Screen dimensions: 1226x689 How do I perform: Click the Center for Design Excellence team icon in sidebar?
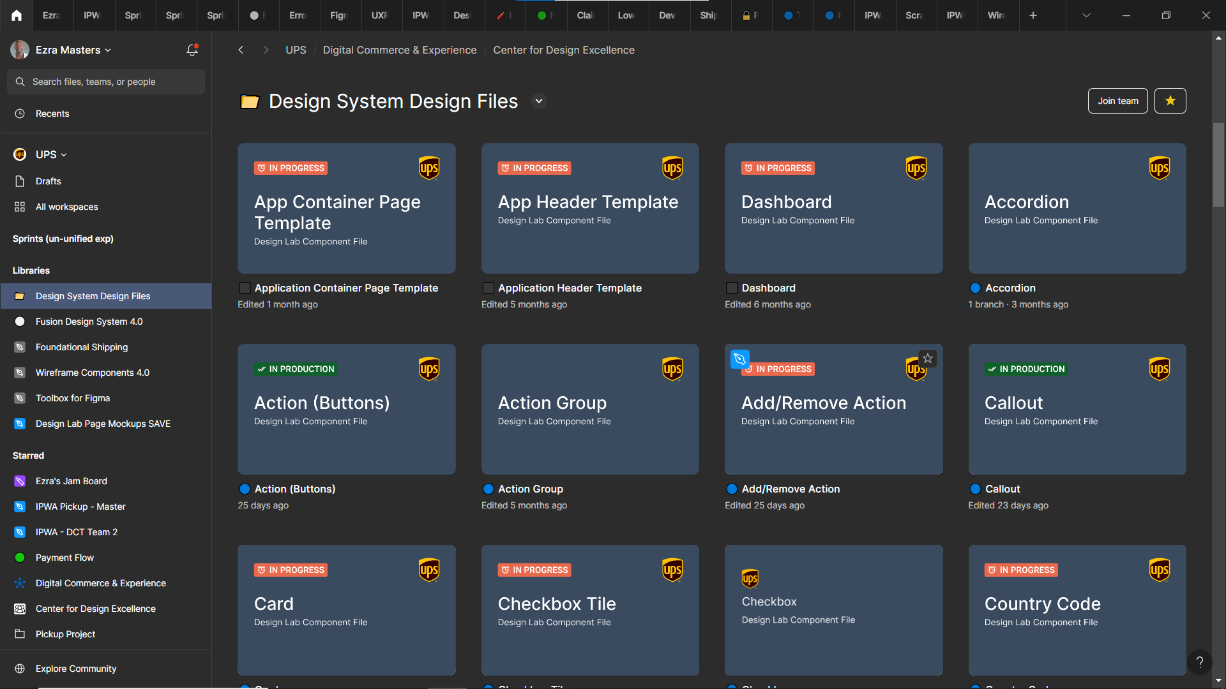20,609
